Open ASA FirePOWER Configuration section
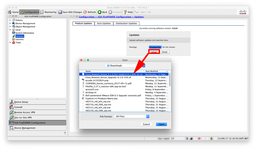The image size is (256, 149). pyautogui.click(x=38, y=123)
